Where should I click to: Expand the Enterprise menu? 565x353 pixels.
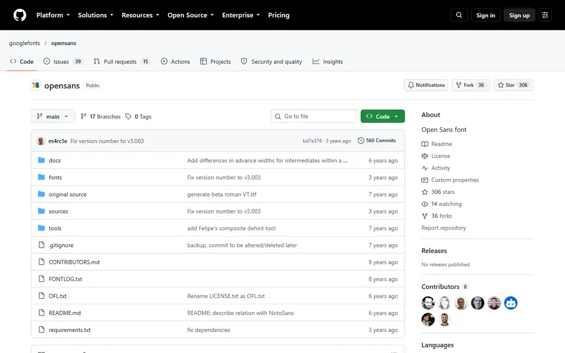tap(241, 15)
